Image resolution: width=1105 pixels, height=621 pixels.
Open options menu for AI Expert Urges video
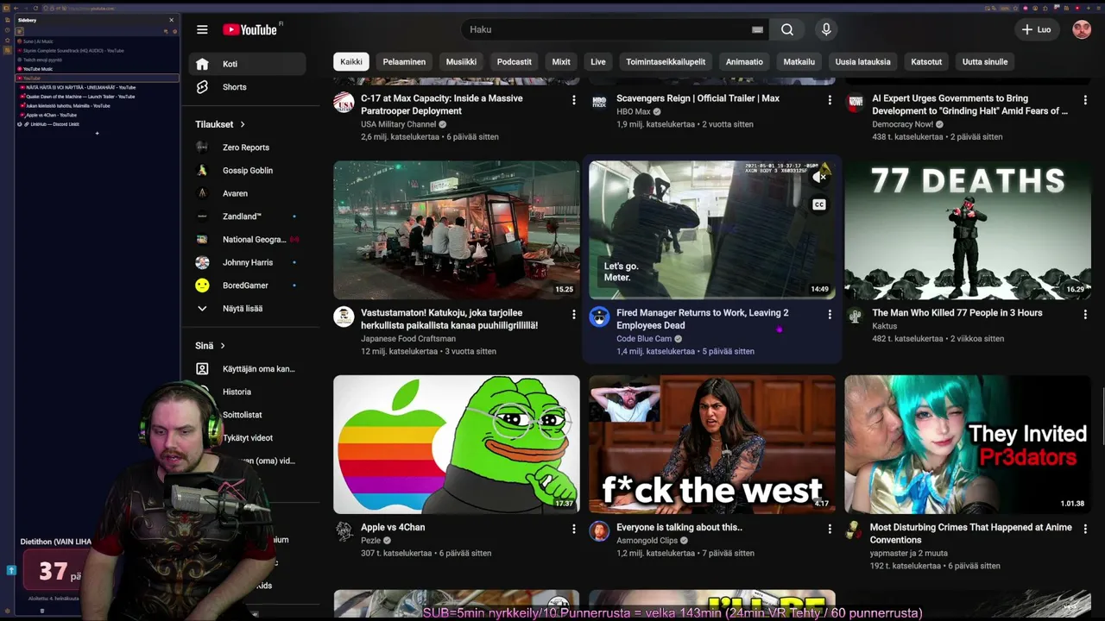tap(1084, 100)
